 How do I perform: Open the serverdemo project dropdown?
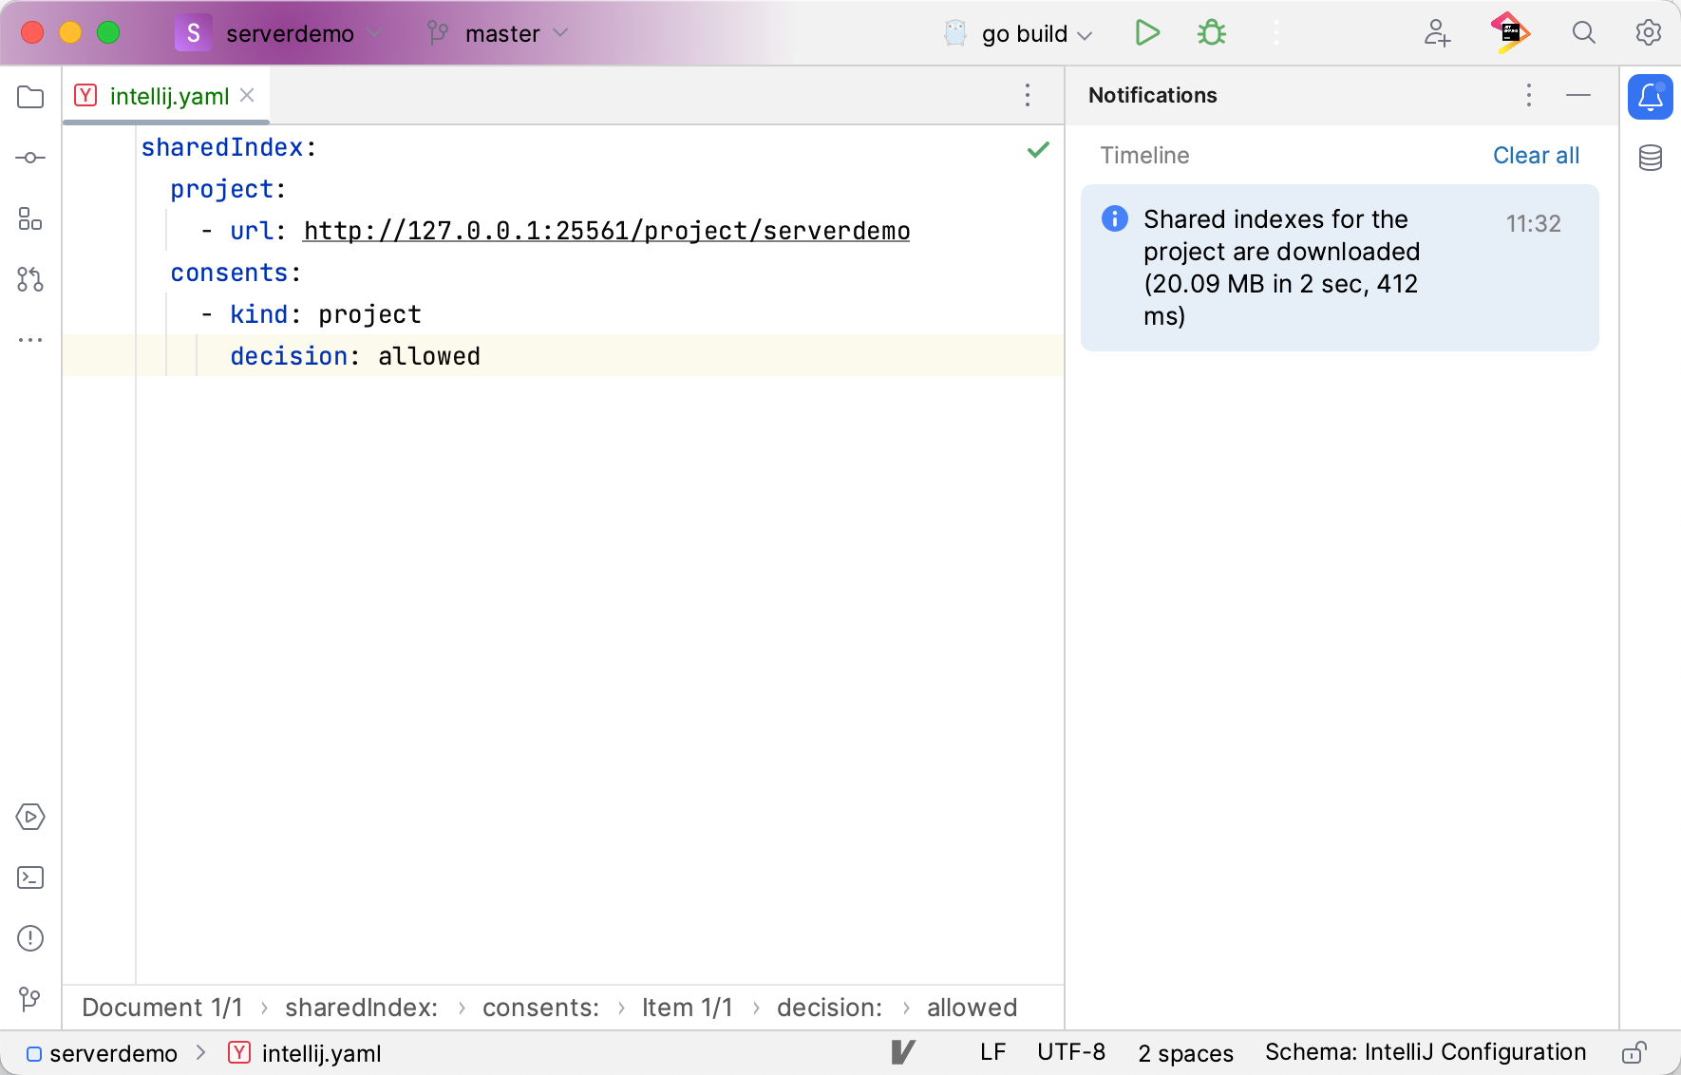coord(372,33)
